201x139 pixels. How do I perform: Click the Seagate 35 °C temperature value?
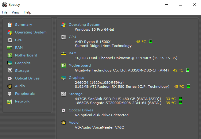click(171, 103)
